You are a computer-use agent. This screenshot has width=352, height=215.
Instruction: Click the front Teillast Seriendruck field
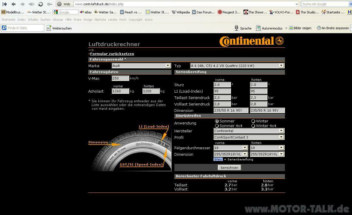click(222, 97)
